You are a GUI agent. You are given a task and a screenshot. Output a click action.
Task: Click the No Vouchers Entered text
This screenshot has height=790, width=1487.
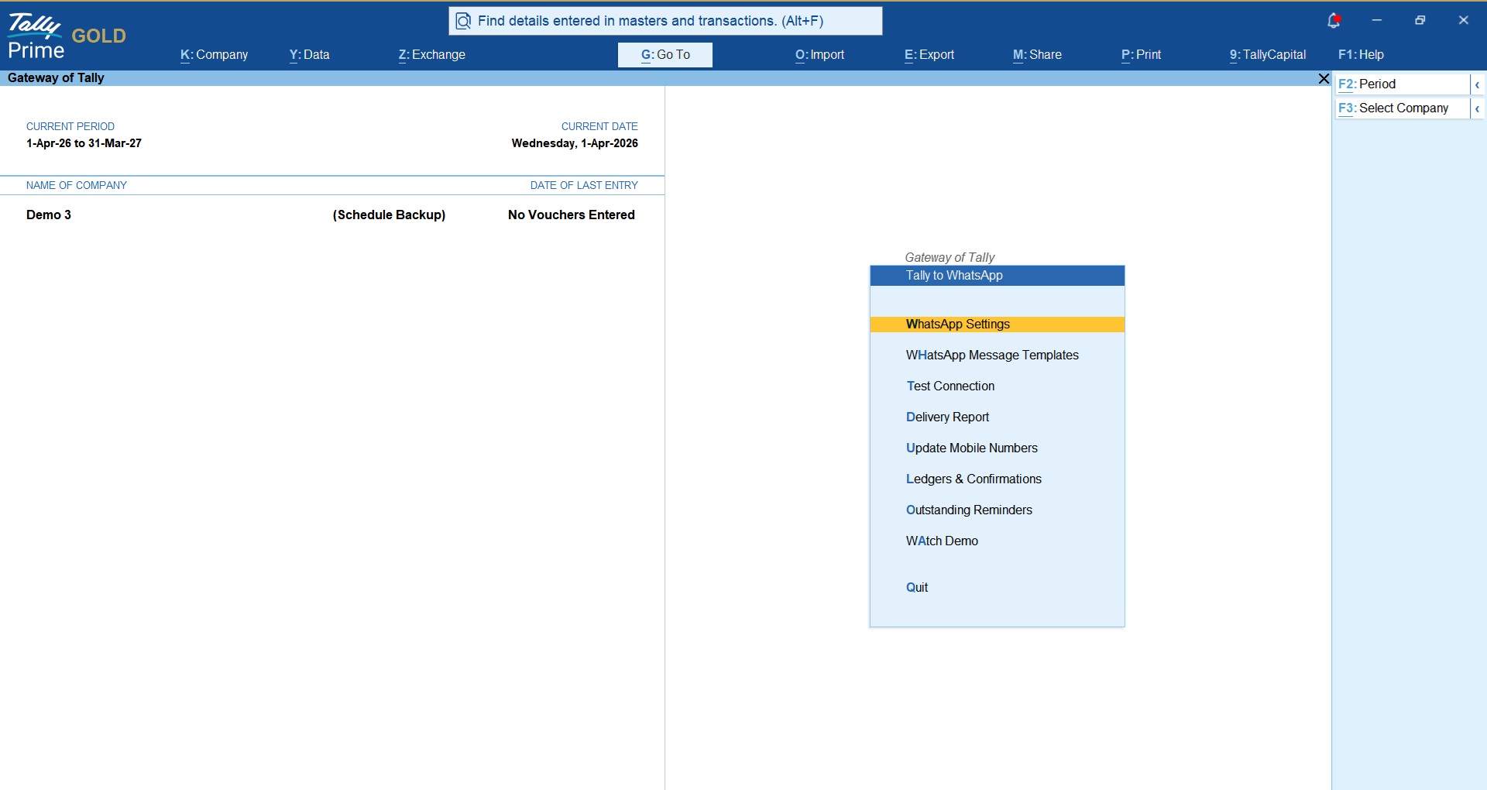coord(572,215)
